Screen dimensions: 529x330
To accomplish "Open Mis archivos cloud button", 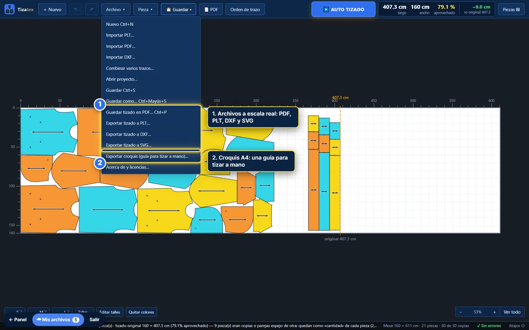I will (58, 319).
